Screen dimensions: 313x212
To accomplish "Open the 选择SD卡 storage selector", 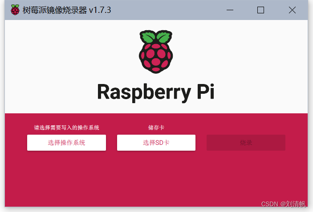I will [156, 143].
